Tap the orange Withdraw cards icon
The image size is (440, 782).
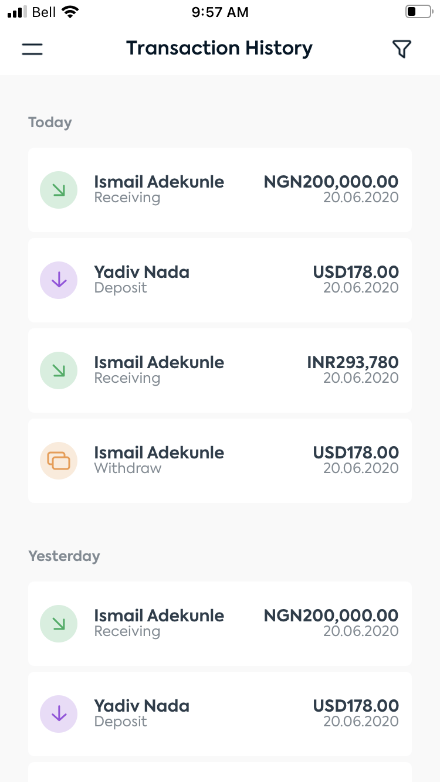pyautogui.click(x=59, y=461)
